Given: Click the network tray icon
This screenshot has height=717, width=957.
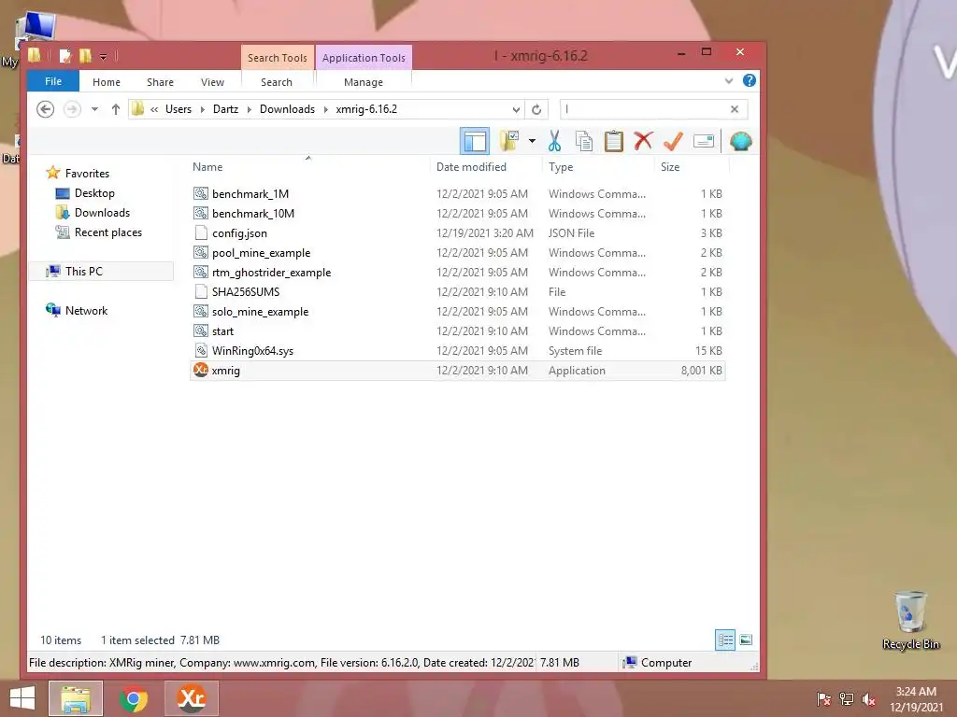Looking at the screenshot, I should point(847,699).
